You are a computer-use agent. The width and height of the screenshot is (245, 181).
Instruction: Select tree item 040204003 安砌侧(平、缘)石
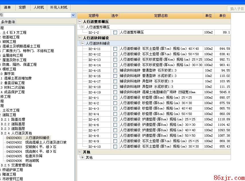pos(31,147)
